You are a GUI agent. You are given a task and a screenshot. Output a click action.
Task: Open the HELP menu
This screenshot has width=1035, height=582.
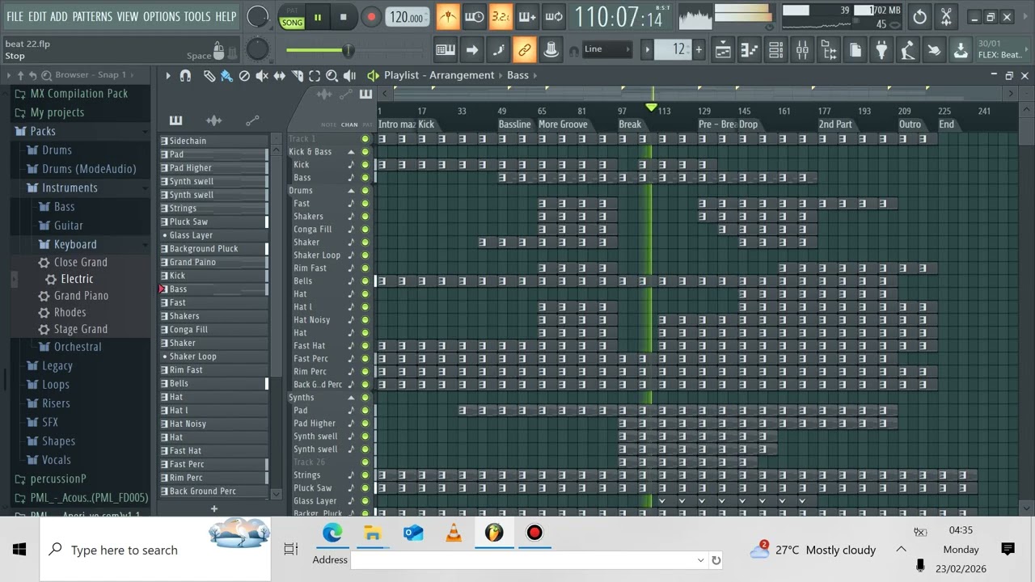(226, 16)
